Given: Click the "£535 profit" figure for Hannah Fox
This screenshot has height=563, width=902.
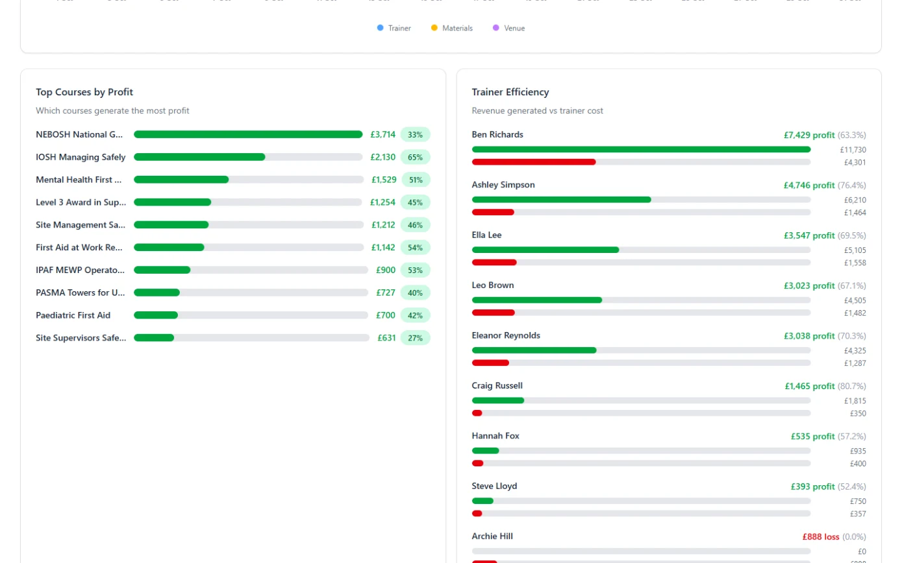Looking at the screenshot, I should 813,437.
